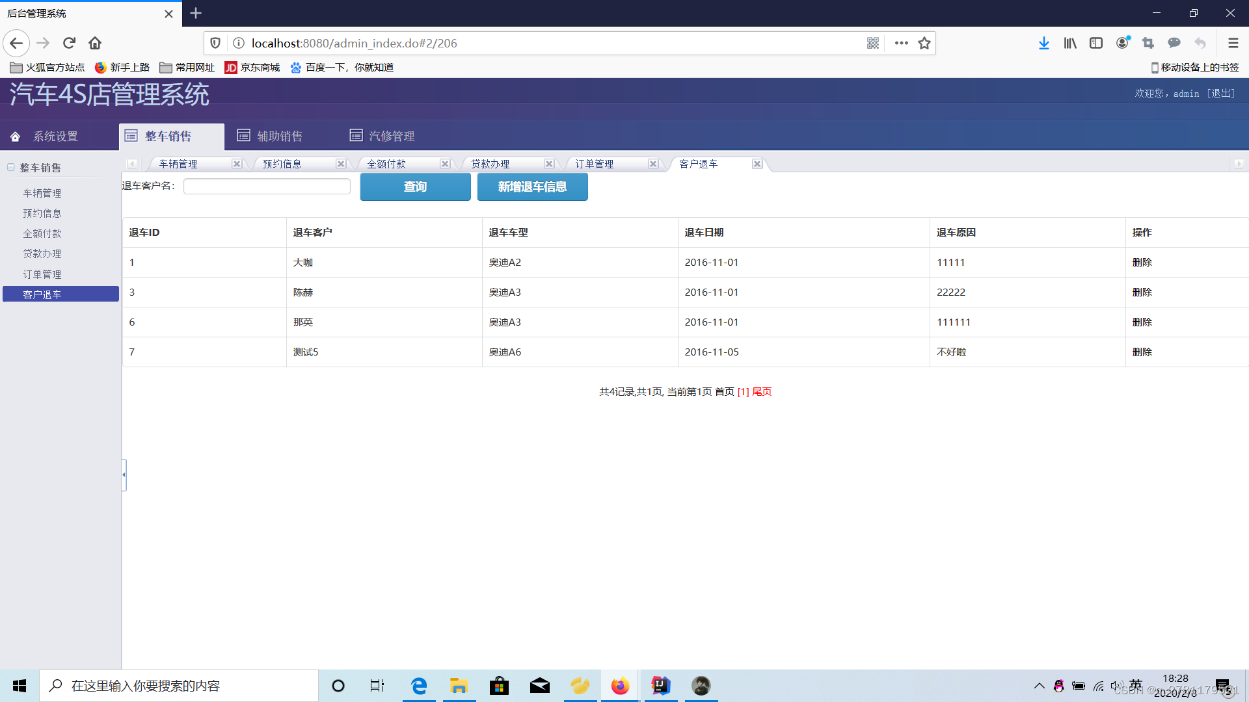1249x702 pixels.
Task: Switch to 整车销售 main menu
Action: click(172, 136)
